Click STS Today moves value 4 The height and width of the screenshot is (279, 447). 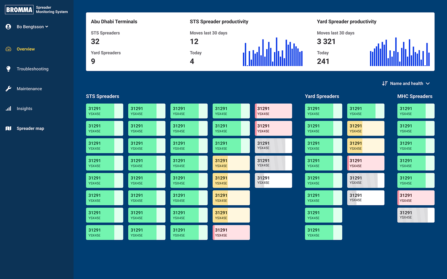pos(192,61)
